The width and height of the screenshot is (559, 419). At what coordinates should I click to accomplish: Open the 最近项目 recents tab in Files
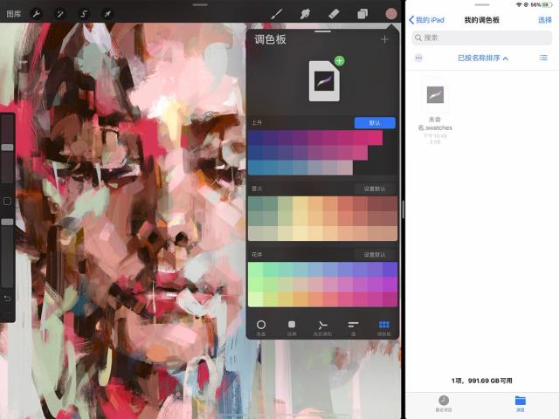coord(444,403)
